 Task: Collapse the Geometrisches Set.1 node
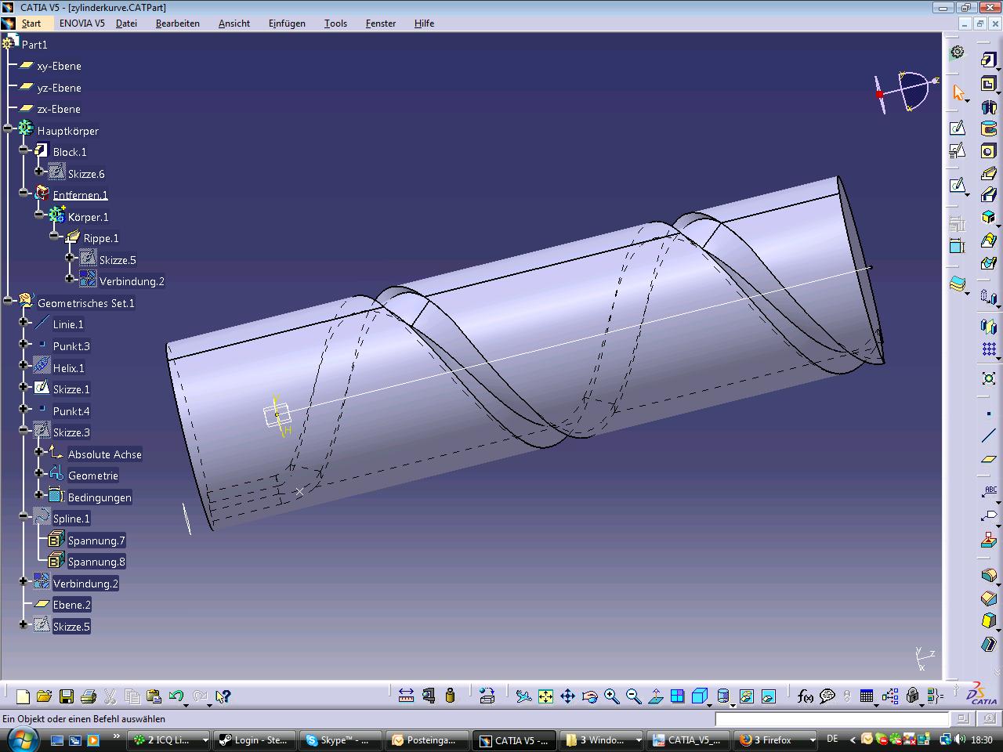coord(8,300)
